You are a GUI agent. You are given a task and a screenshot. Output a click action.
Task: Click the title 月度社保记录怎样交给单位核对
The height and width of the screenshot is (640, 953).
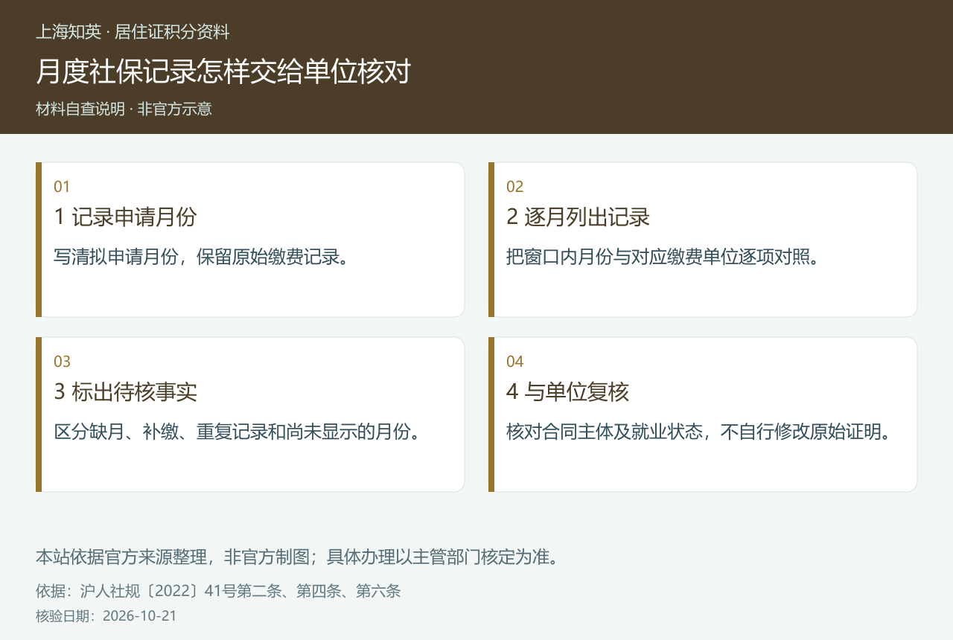click(223, 71)
